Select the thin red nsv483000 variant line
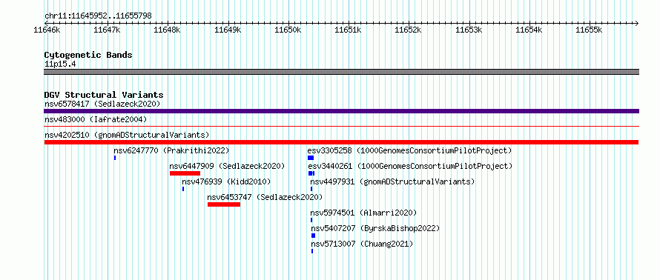The image size is (660, 280). click(341, 126)
